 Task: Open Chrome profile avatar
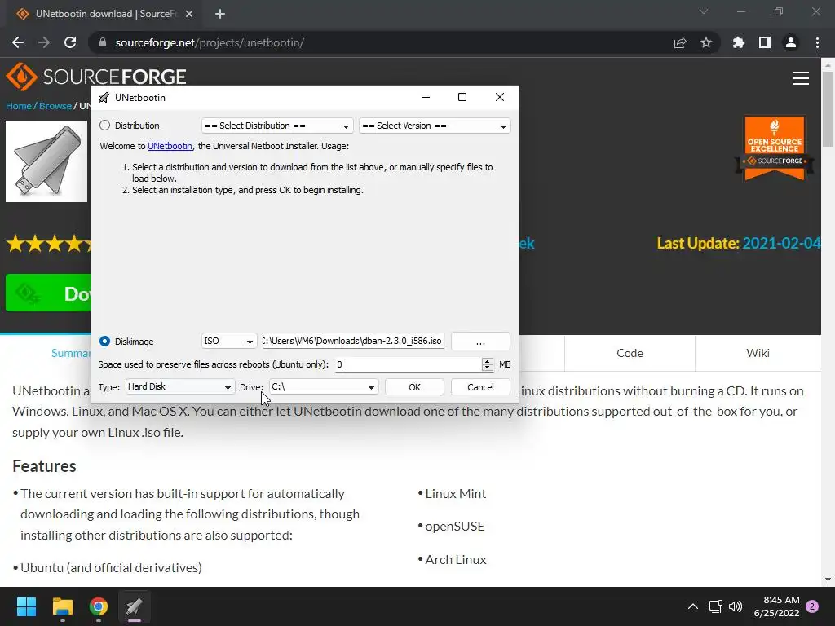tap(791, 42)
